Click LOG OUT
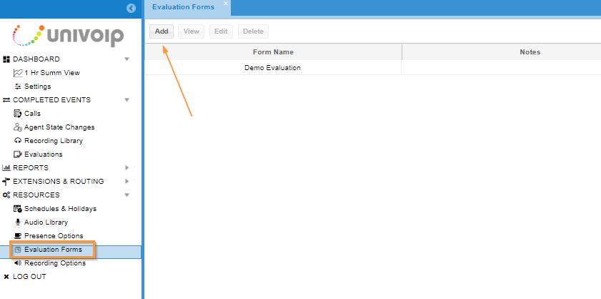This screenshot has width=601, height=299. (29, 277)
